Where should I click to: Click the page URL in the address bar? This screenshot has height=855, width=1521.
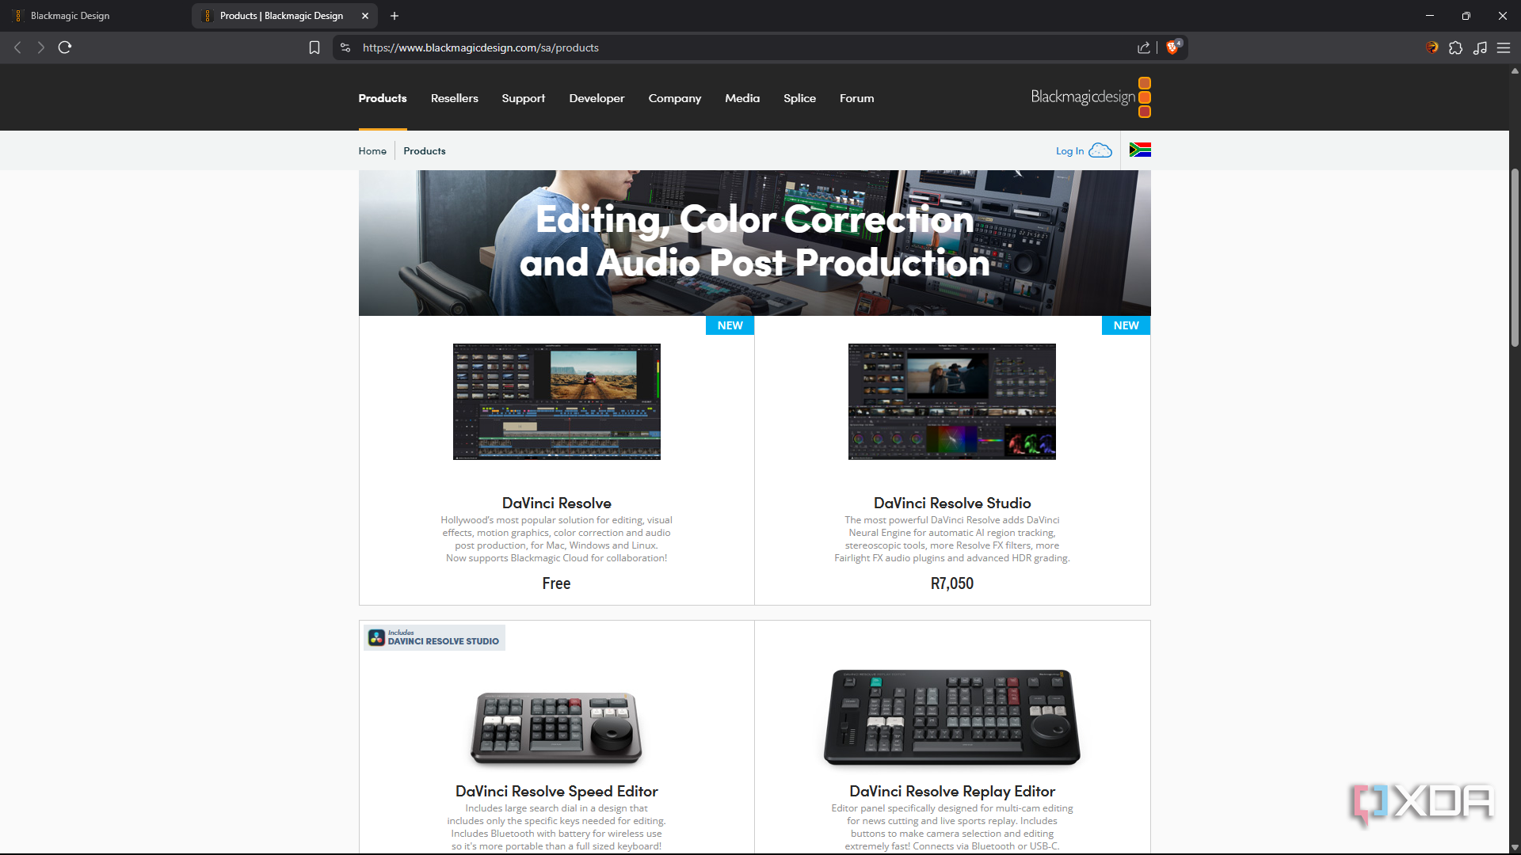pyautogui.click(x=481, y=47)
